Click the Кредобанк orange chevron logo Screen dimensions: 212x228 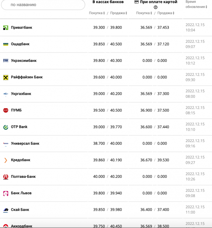[6, 160]
